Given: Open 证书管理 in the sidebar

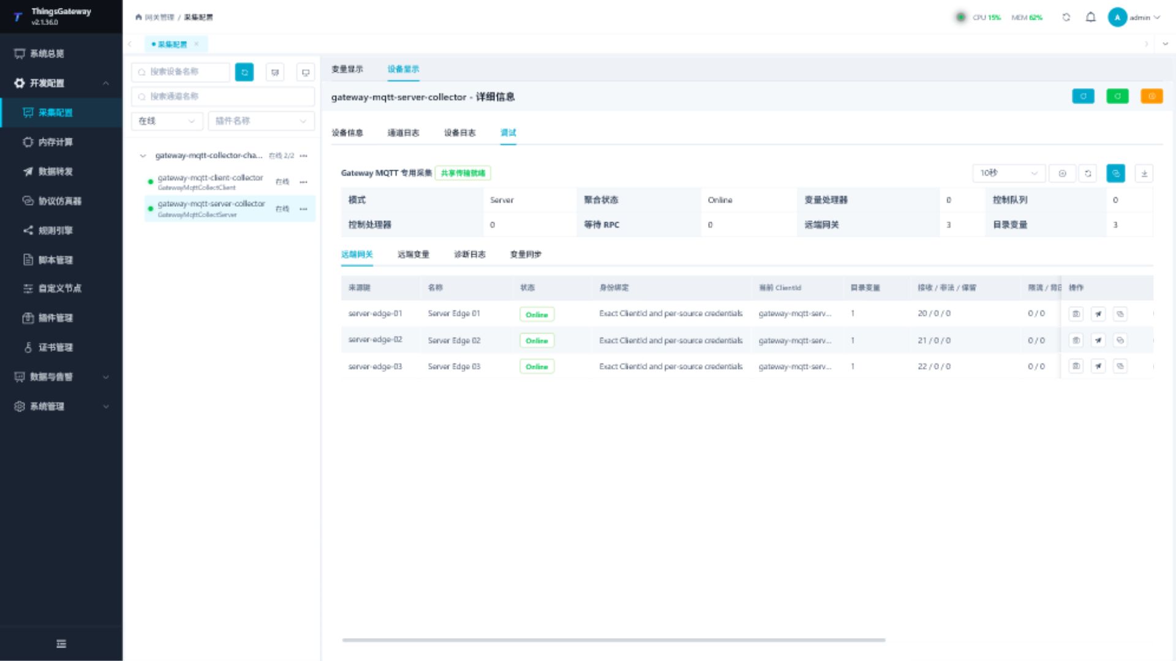Looking at the screenshot, I should tap(61, 348).
